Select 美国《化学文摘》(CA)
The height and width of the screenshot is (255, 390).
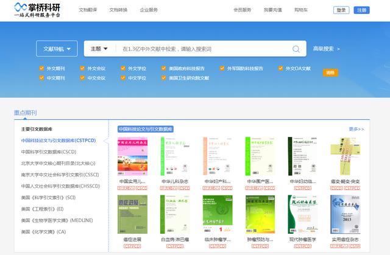43,232
